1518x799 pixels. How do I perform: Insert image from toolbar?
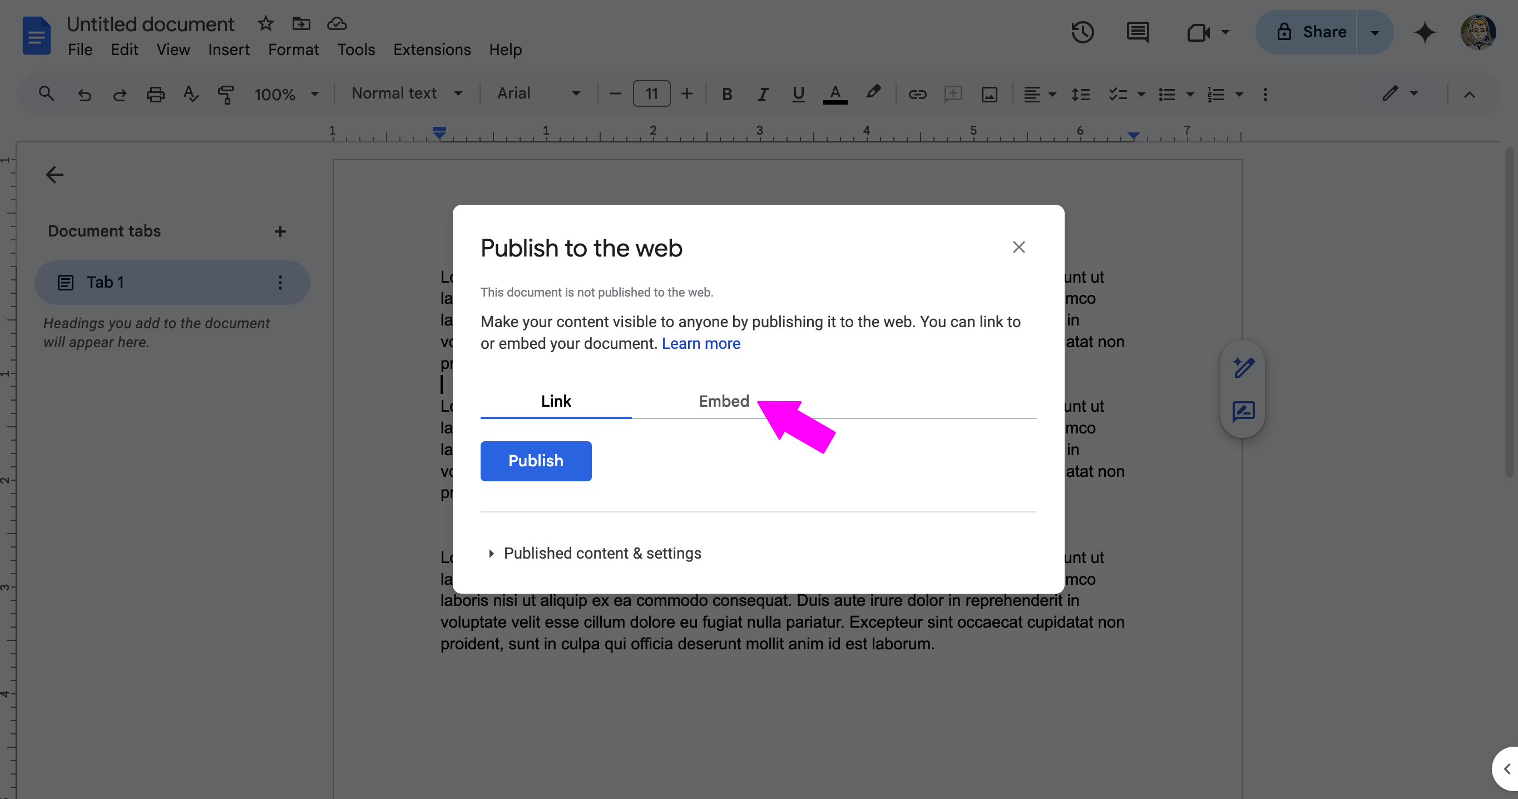[990, 95]
